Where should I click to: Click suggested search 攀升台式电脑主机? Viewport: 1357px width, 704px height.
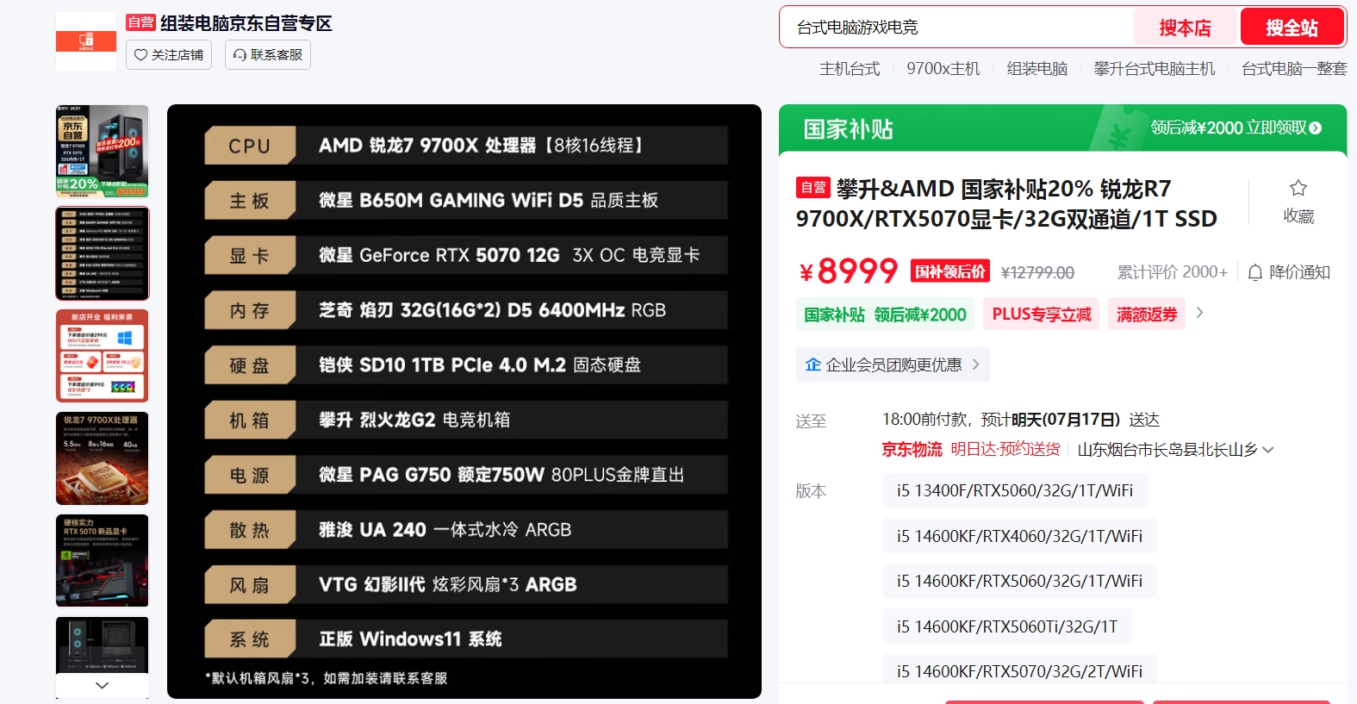tap(1155, 69)
